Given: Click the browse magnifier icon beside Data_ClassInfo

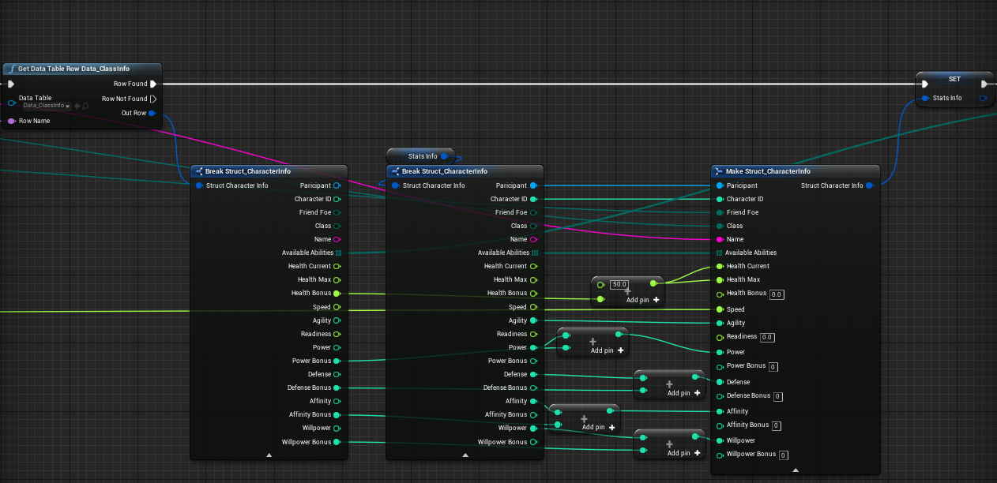Looking at the screenshot, I should click(85, 107).
